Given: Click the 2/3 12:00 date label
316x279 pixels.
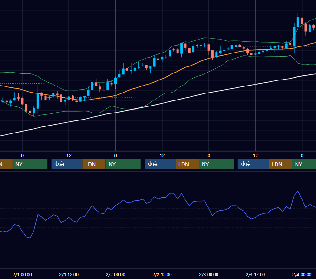Looking at the screenshot, I should click(255, 274).
